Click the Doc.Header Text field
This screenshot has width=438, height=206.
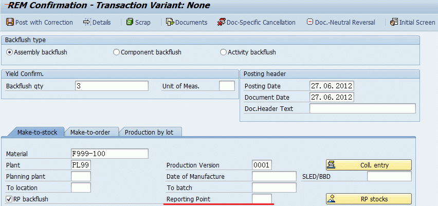tap(362, 108)
